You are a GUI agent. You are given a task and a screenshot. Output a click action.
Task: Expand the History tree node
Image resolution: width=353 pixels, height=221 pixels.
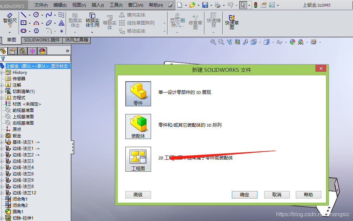pyautogui.click(x=1, y=72)
